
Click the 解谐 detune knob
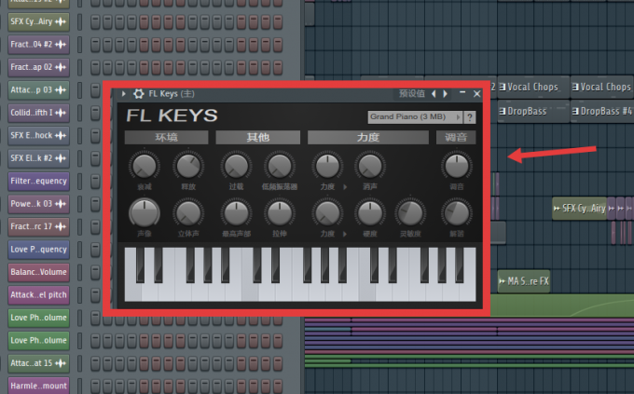click(457, 213)
